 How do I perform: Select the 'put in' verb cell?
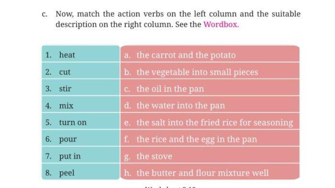(x=80, y=155)
